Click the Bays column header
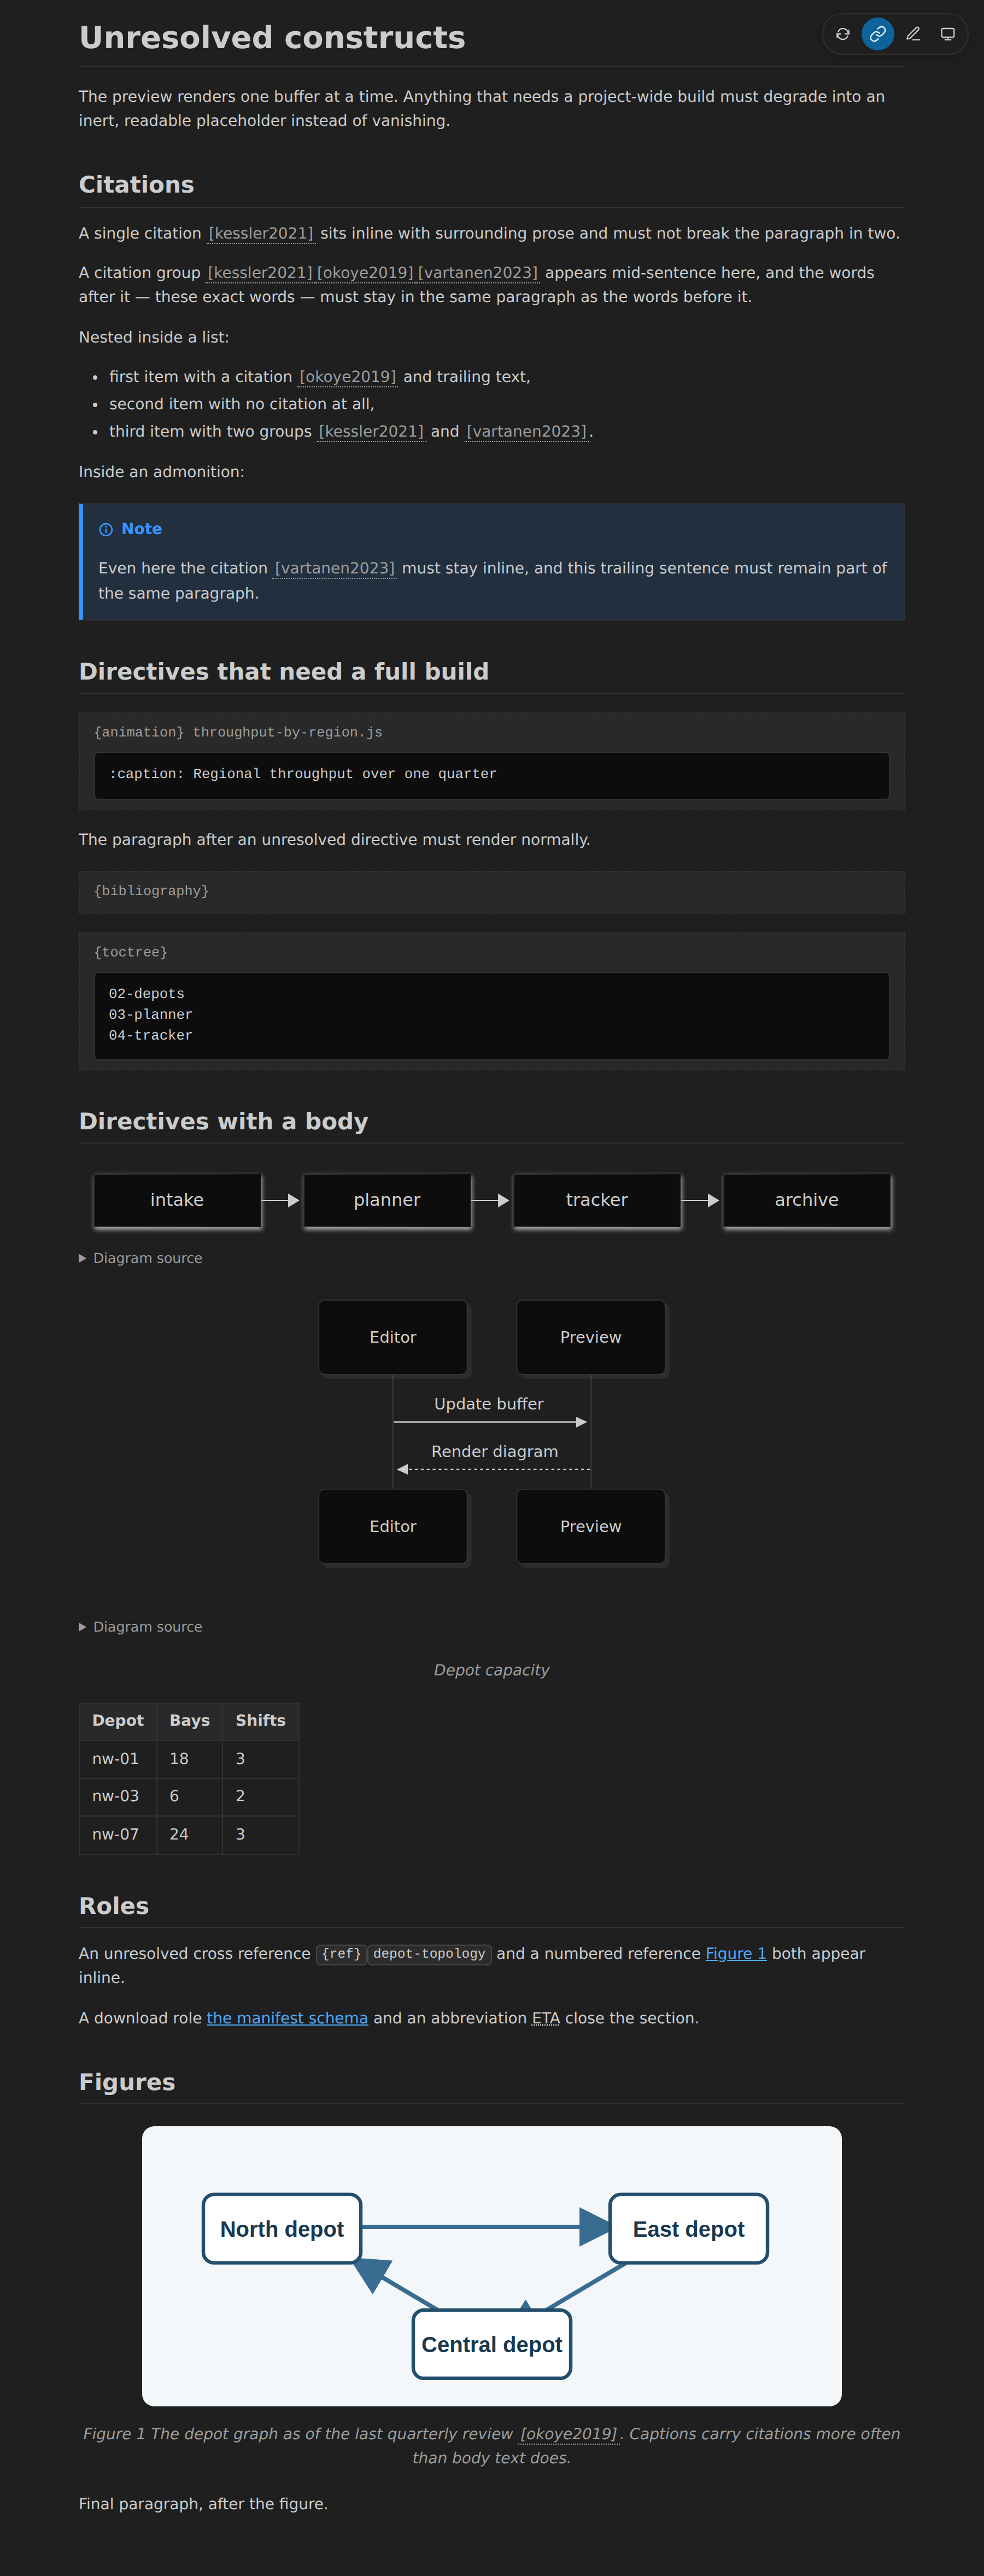Image resolution: width=984 pixels, height=2576 pixels. tap(190, 1721)
